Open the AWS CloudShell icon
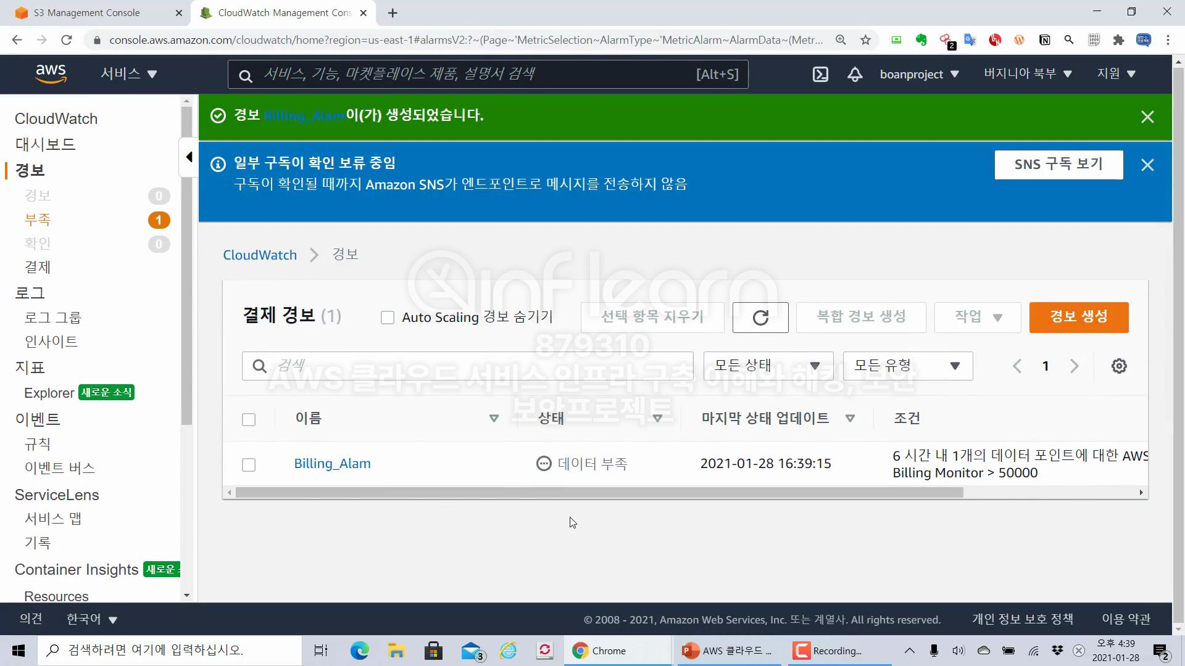Viewport: 1185px width, 666px height. [820, 75]
